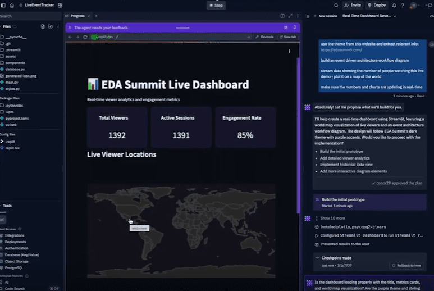
Task: Go forward in the webview
Action: coord(77,37)
